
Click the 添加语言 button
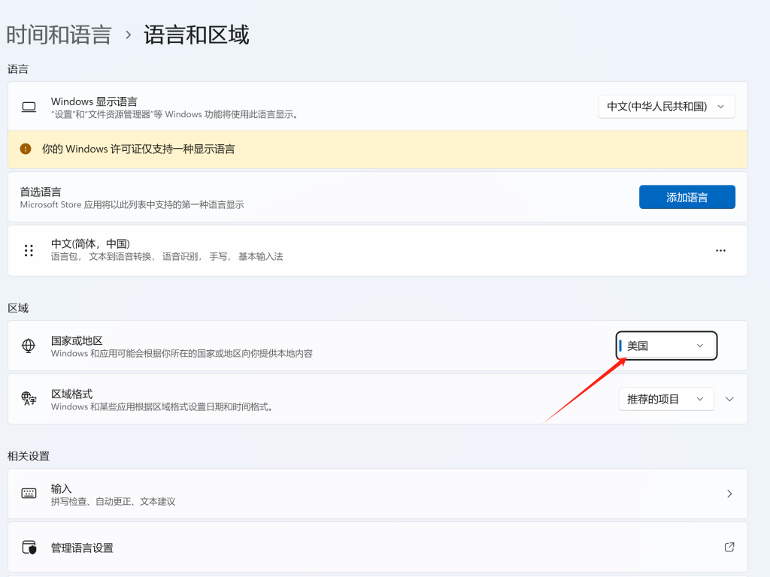pos(687,197)
